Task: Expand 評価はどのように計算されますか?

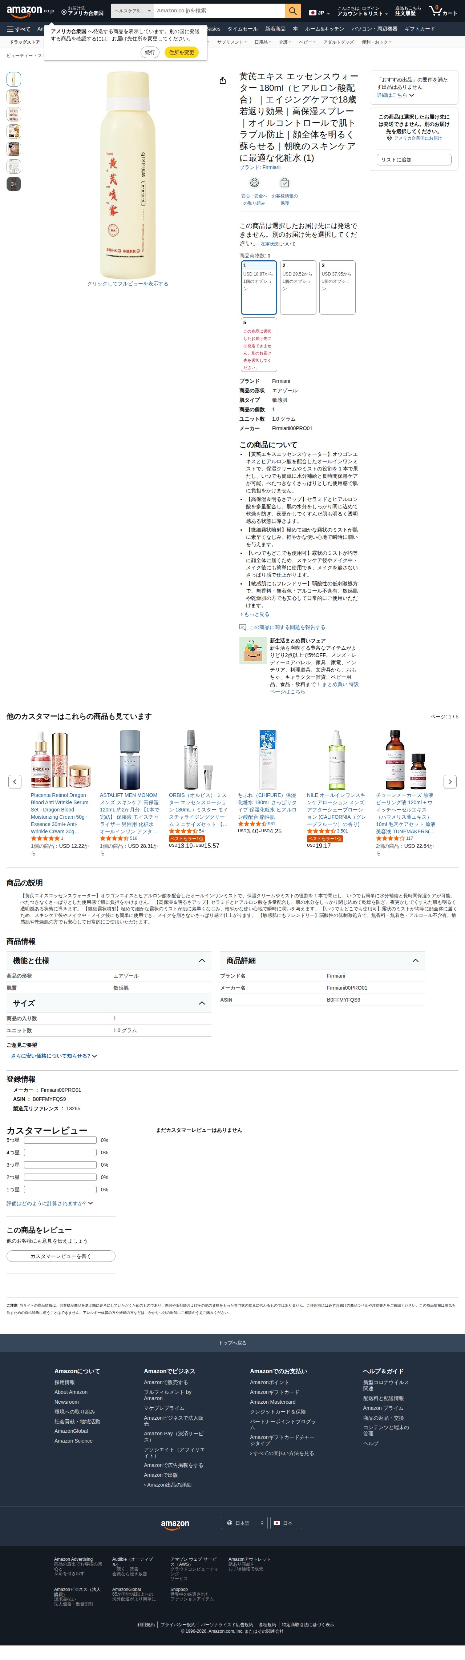Action: point(50,1203)
